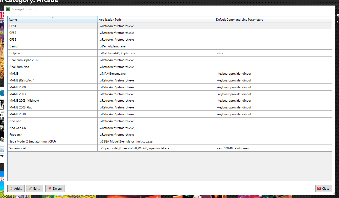Click the emulator_multicpu.exe path cell
The height and width of the screenshot is (198, 339).
pos(156,141)
